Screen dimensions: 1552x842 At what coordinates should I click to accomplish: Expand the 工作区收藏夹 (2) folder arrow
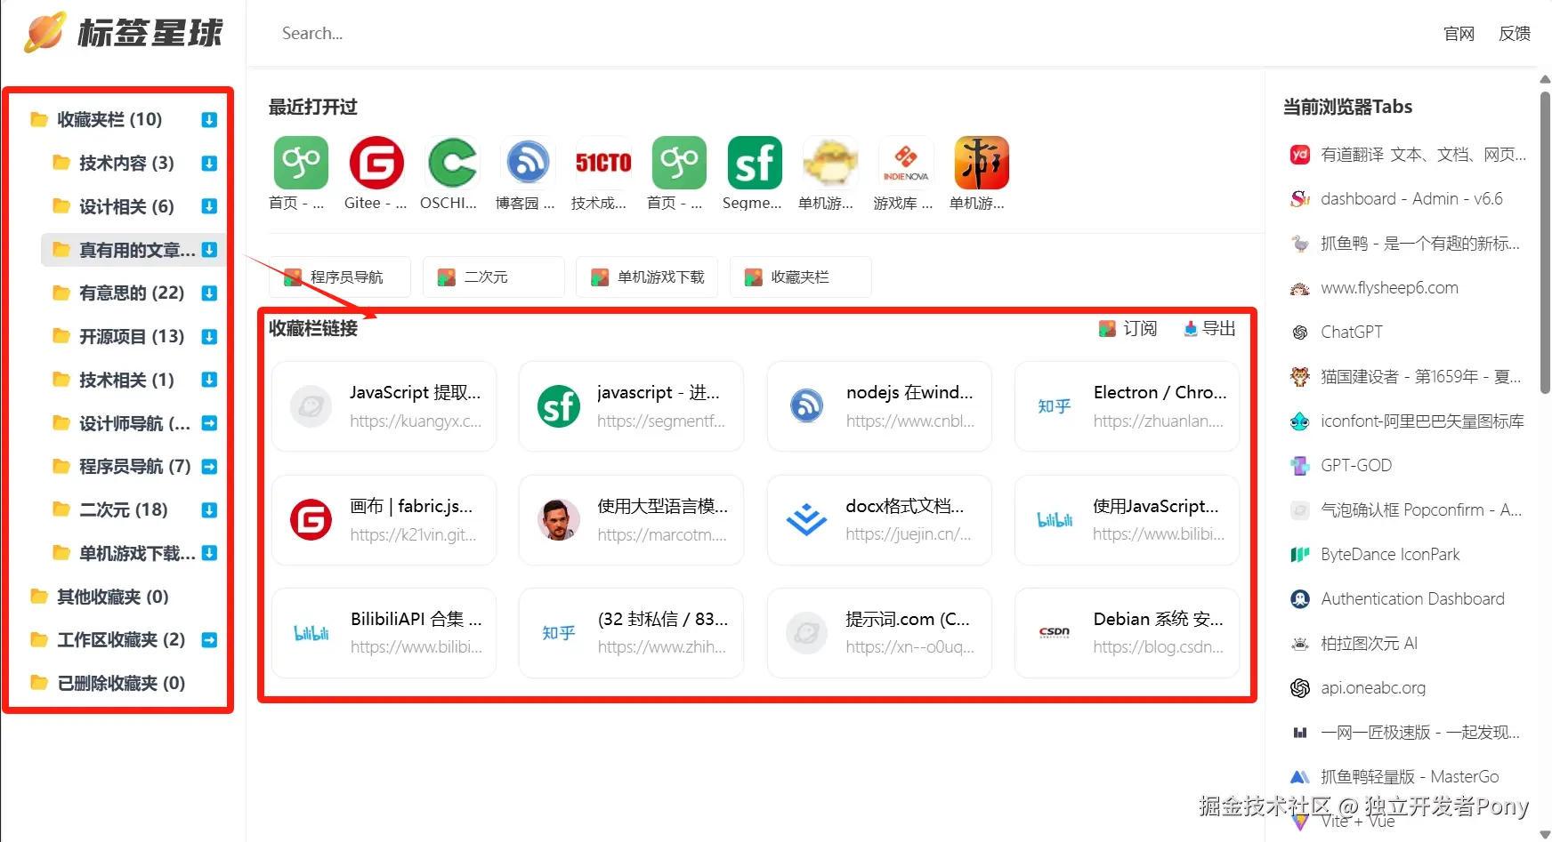click(209, 640)
